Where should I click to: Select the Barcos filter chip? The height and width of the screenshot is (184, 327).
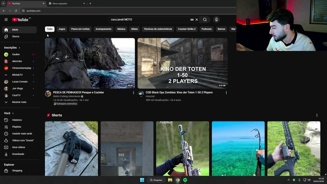(221, 29)
